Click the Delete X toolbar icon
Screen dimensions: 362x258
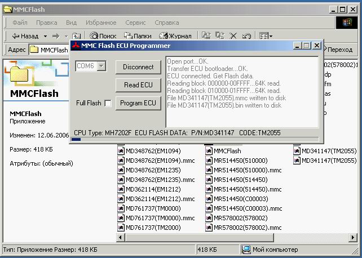(233, 36)
